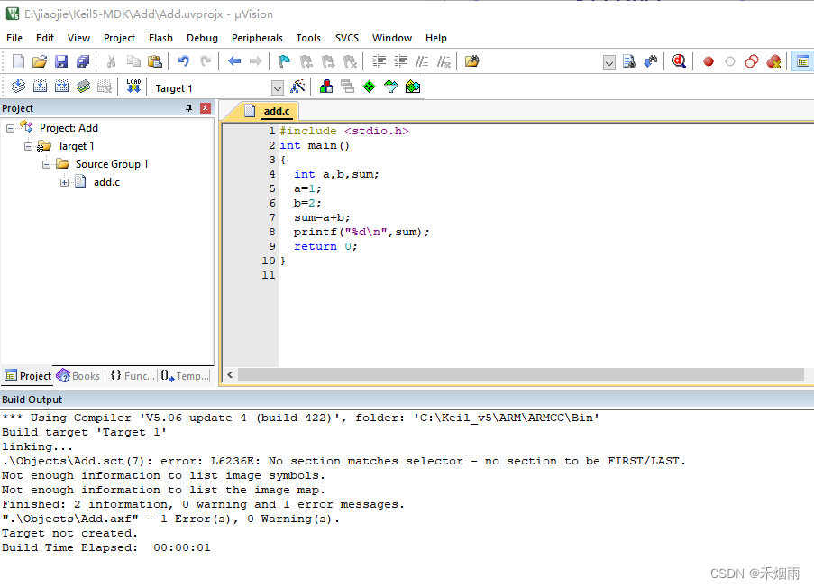The image size is (814, 588).
Task: Open the Target 1 selection dropdown
Action: 277,87
